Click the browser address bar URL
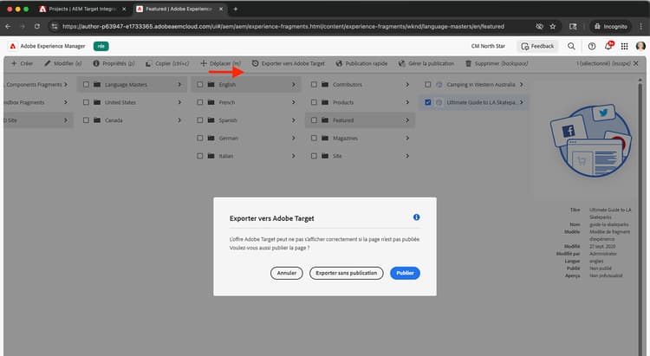 tap(283, 26)
